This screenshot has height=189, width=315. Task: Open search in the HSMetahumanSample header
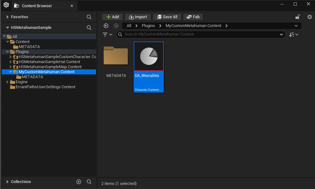point(89,28)
